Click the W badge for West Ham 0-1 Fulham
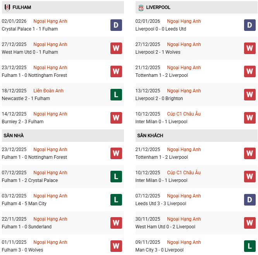The image size is (258, 255). (116, 48)
